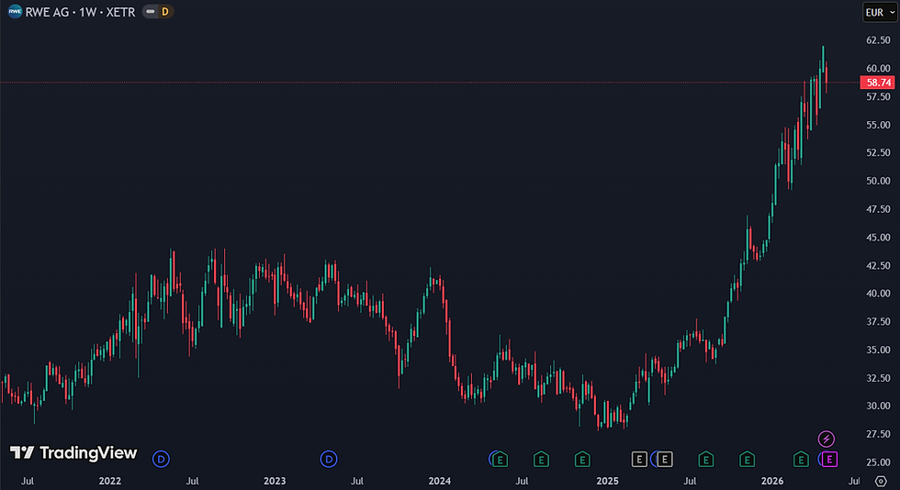The width and height of the screenshot is (900, 490).
Task: Click the green E marker after 2024
Action: (x=500, y=459)
